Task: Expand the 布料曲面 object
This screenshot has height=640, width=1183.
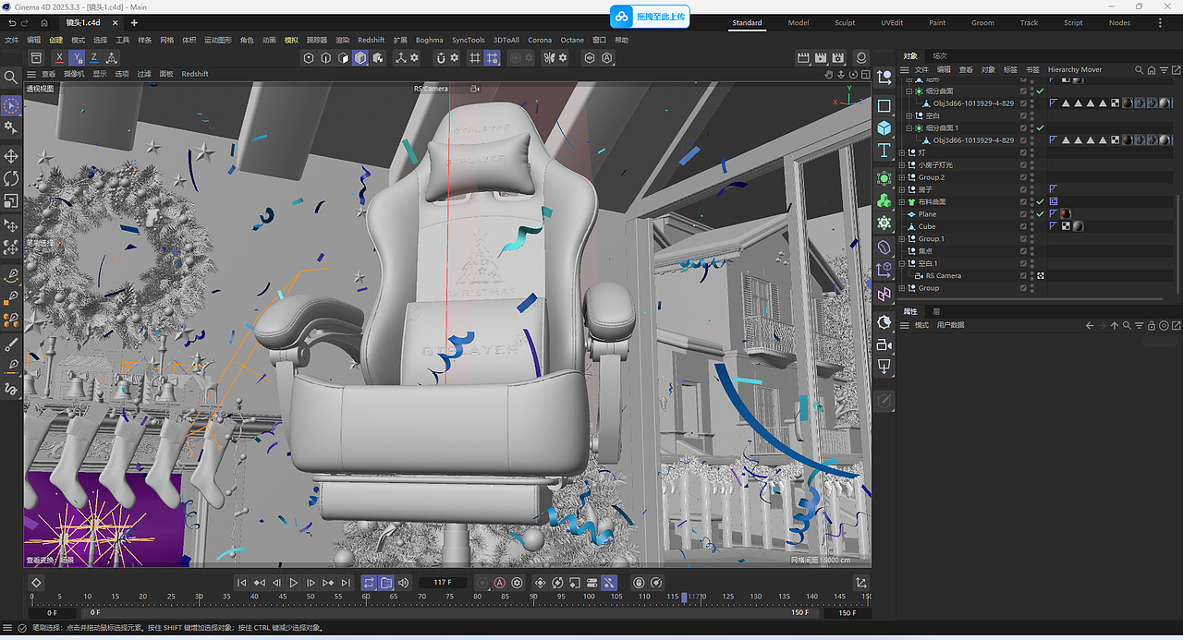Action: coord(902,201)
